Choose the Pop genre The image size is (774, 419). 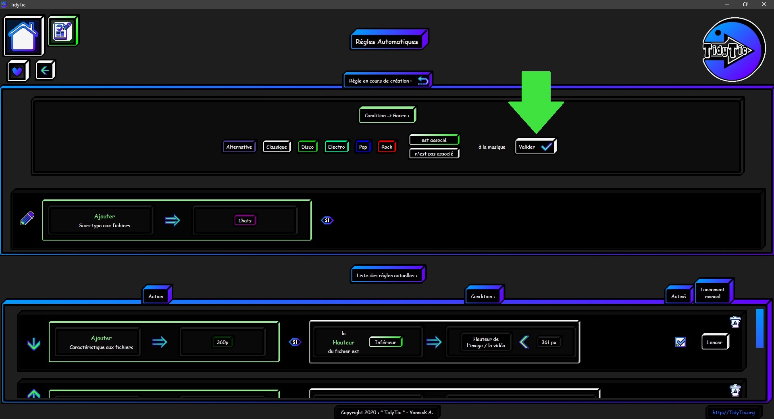coord(363,147)
